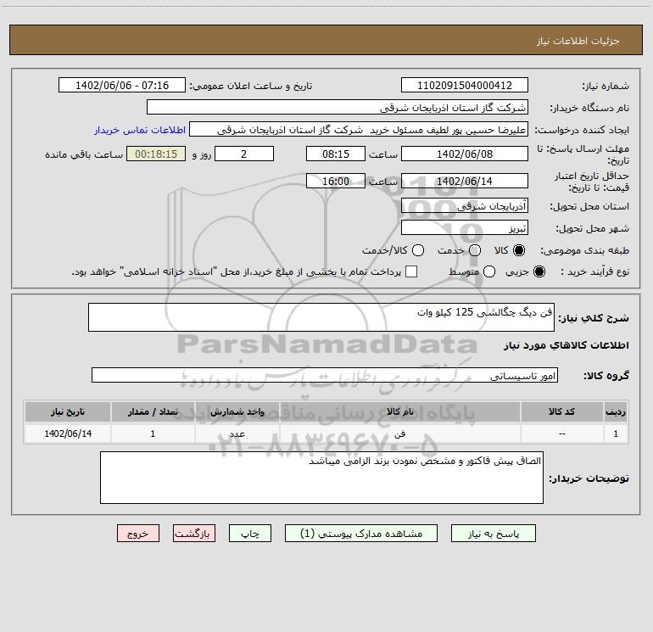Click the خروج exit button
Image resolution: width=653 pixels, height=632 pixels.
[x=138, y=534]
